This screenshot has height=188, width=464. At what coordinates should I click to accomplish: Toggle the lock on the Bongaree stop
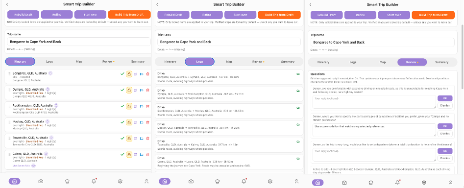[129, 74]
